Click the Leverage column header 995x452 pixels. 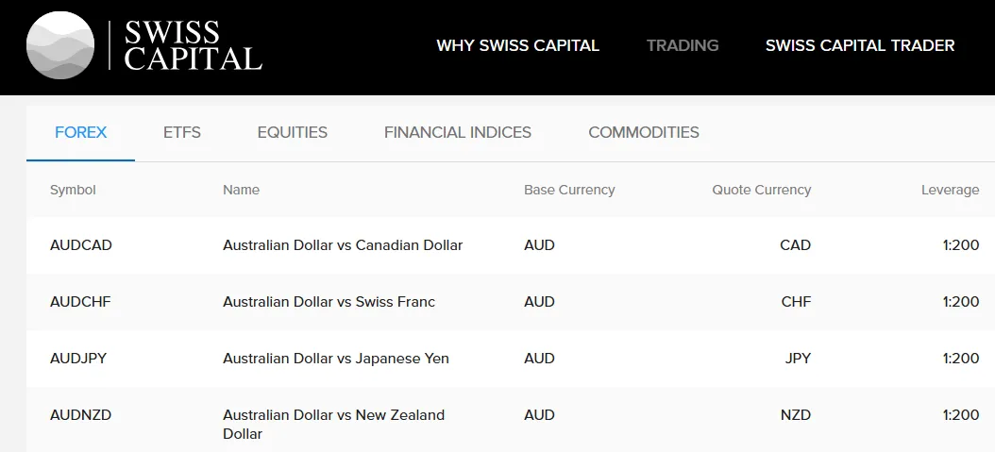(x=950, y=191)
